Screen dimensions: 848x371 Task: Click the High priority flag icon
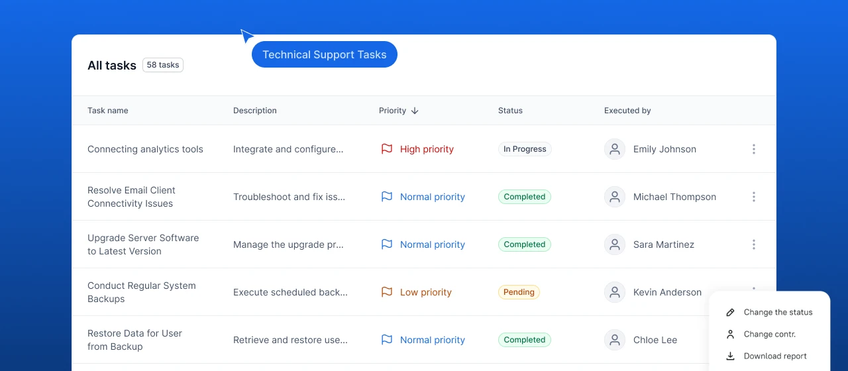[387, 149]
